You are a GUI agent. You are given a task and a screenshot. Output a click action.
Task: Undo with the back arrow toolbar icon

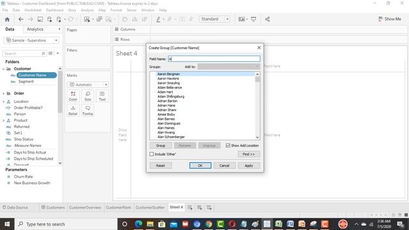[21, 19]
